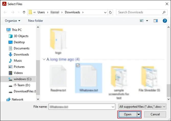The height and width of the screenshot is (121, 171).
Task: Collapse the 'A long time ago' group
Action: tap(44, 59)
